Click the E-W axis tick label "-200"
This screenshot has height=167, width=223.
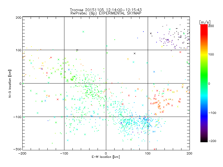click(22, 153)
